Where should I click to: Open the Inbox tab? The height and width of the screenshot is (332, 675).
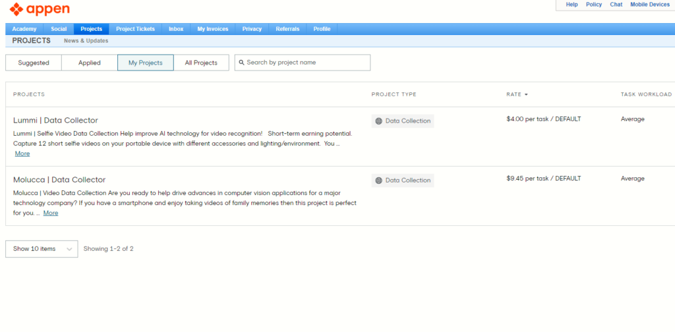(x=176, y=29)
